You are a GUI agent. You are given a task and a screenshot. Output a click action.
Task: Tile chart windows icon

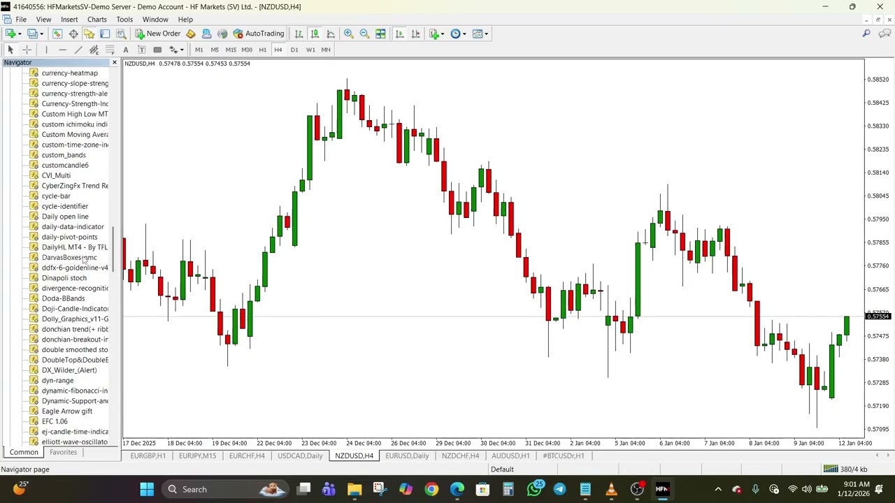[380, 34]
